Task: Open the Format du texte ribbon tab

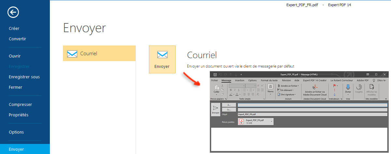Action: [269, 80]
